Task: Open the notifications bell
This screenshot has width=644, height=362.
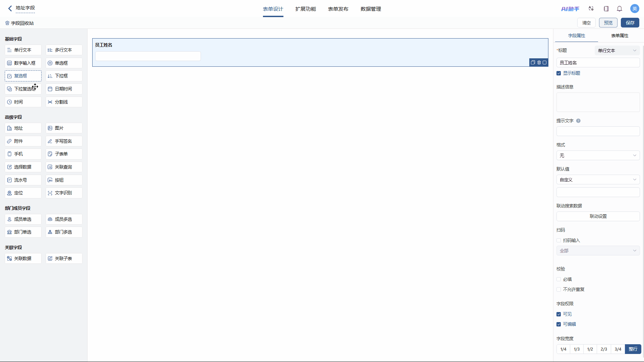Action: coord(620,9)
